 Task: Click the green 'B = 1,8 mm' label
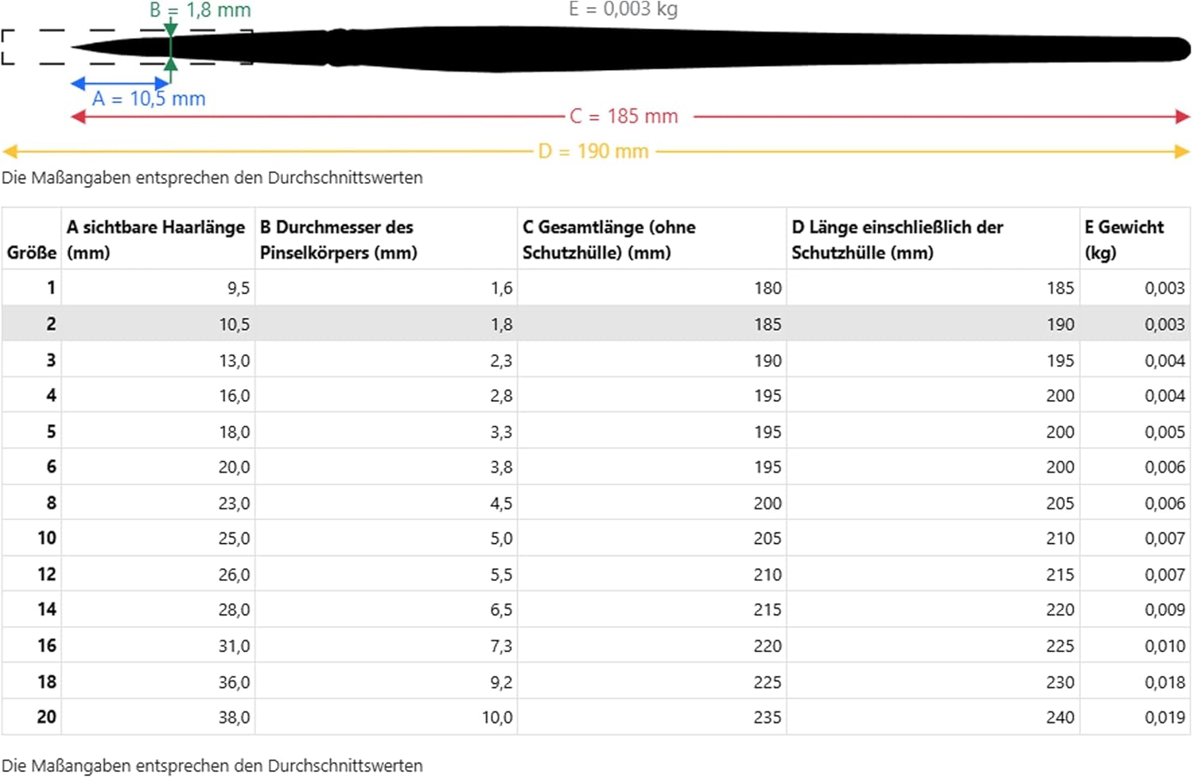200,10
